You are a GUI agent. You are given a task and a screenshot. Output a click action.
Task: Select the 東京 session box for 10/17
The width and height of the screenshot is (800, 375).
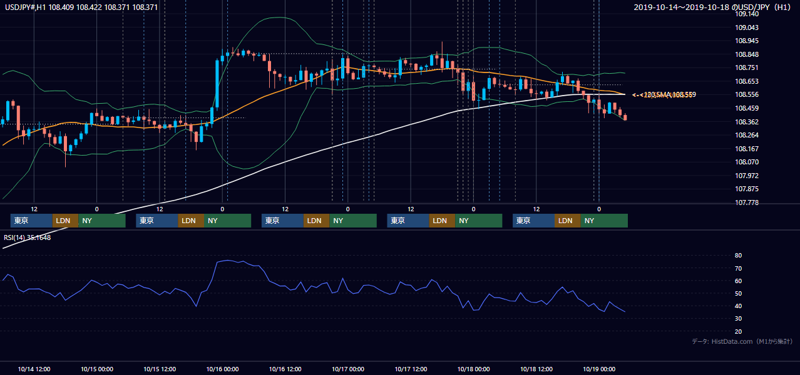408,221
